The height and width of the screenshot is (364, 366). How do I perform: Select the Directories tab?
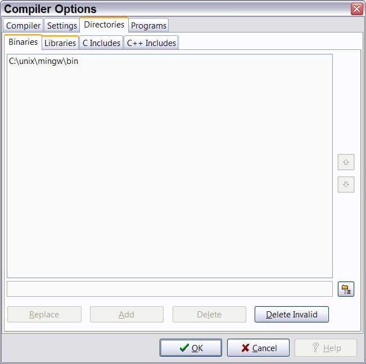click(x=104, y=25)
